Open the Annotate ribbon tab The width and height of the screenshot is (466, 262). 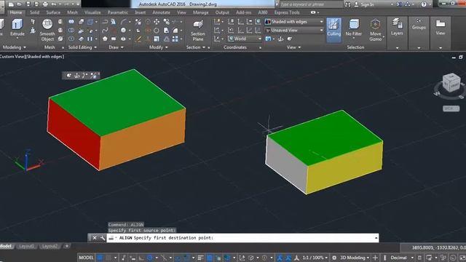coord(161,12)
